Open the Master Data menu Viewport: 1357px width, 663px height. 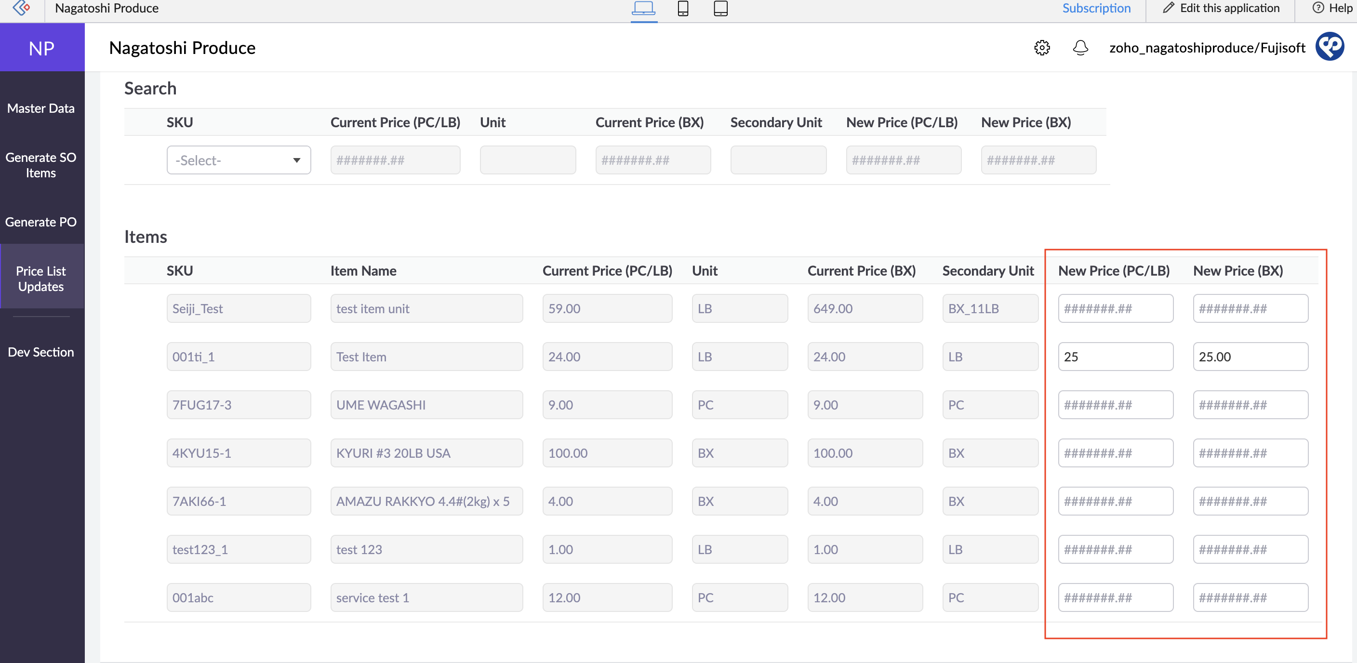pyautogui.click(x=41, y=108)
